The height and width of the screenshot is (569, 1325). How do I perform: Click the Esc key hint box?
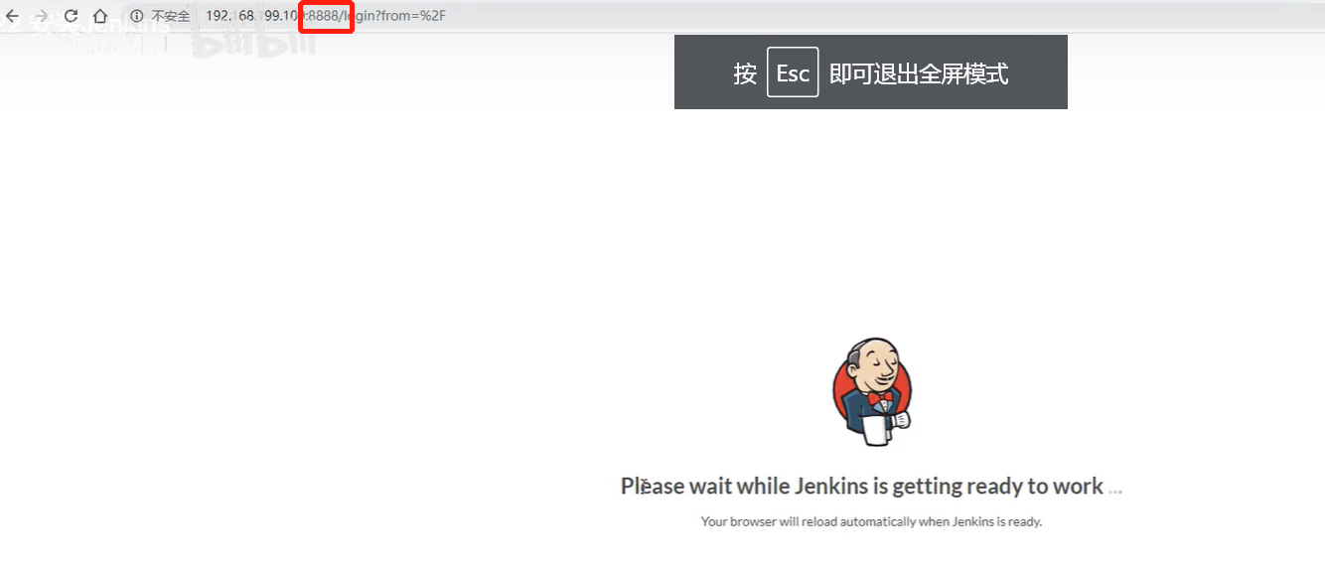coord(793,72)
